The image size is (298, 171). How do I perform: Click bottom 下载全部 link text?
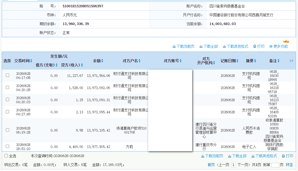239,156
